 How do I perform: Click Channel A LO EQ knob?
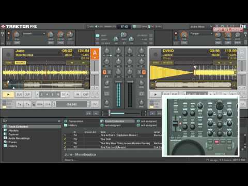point(118,71)
